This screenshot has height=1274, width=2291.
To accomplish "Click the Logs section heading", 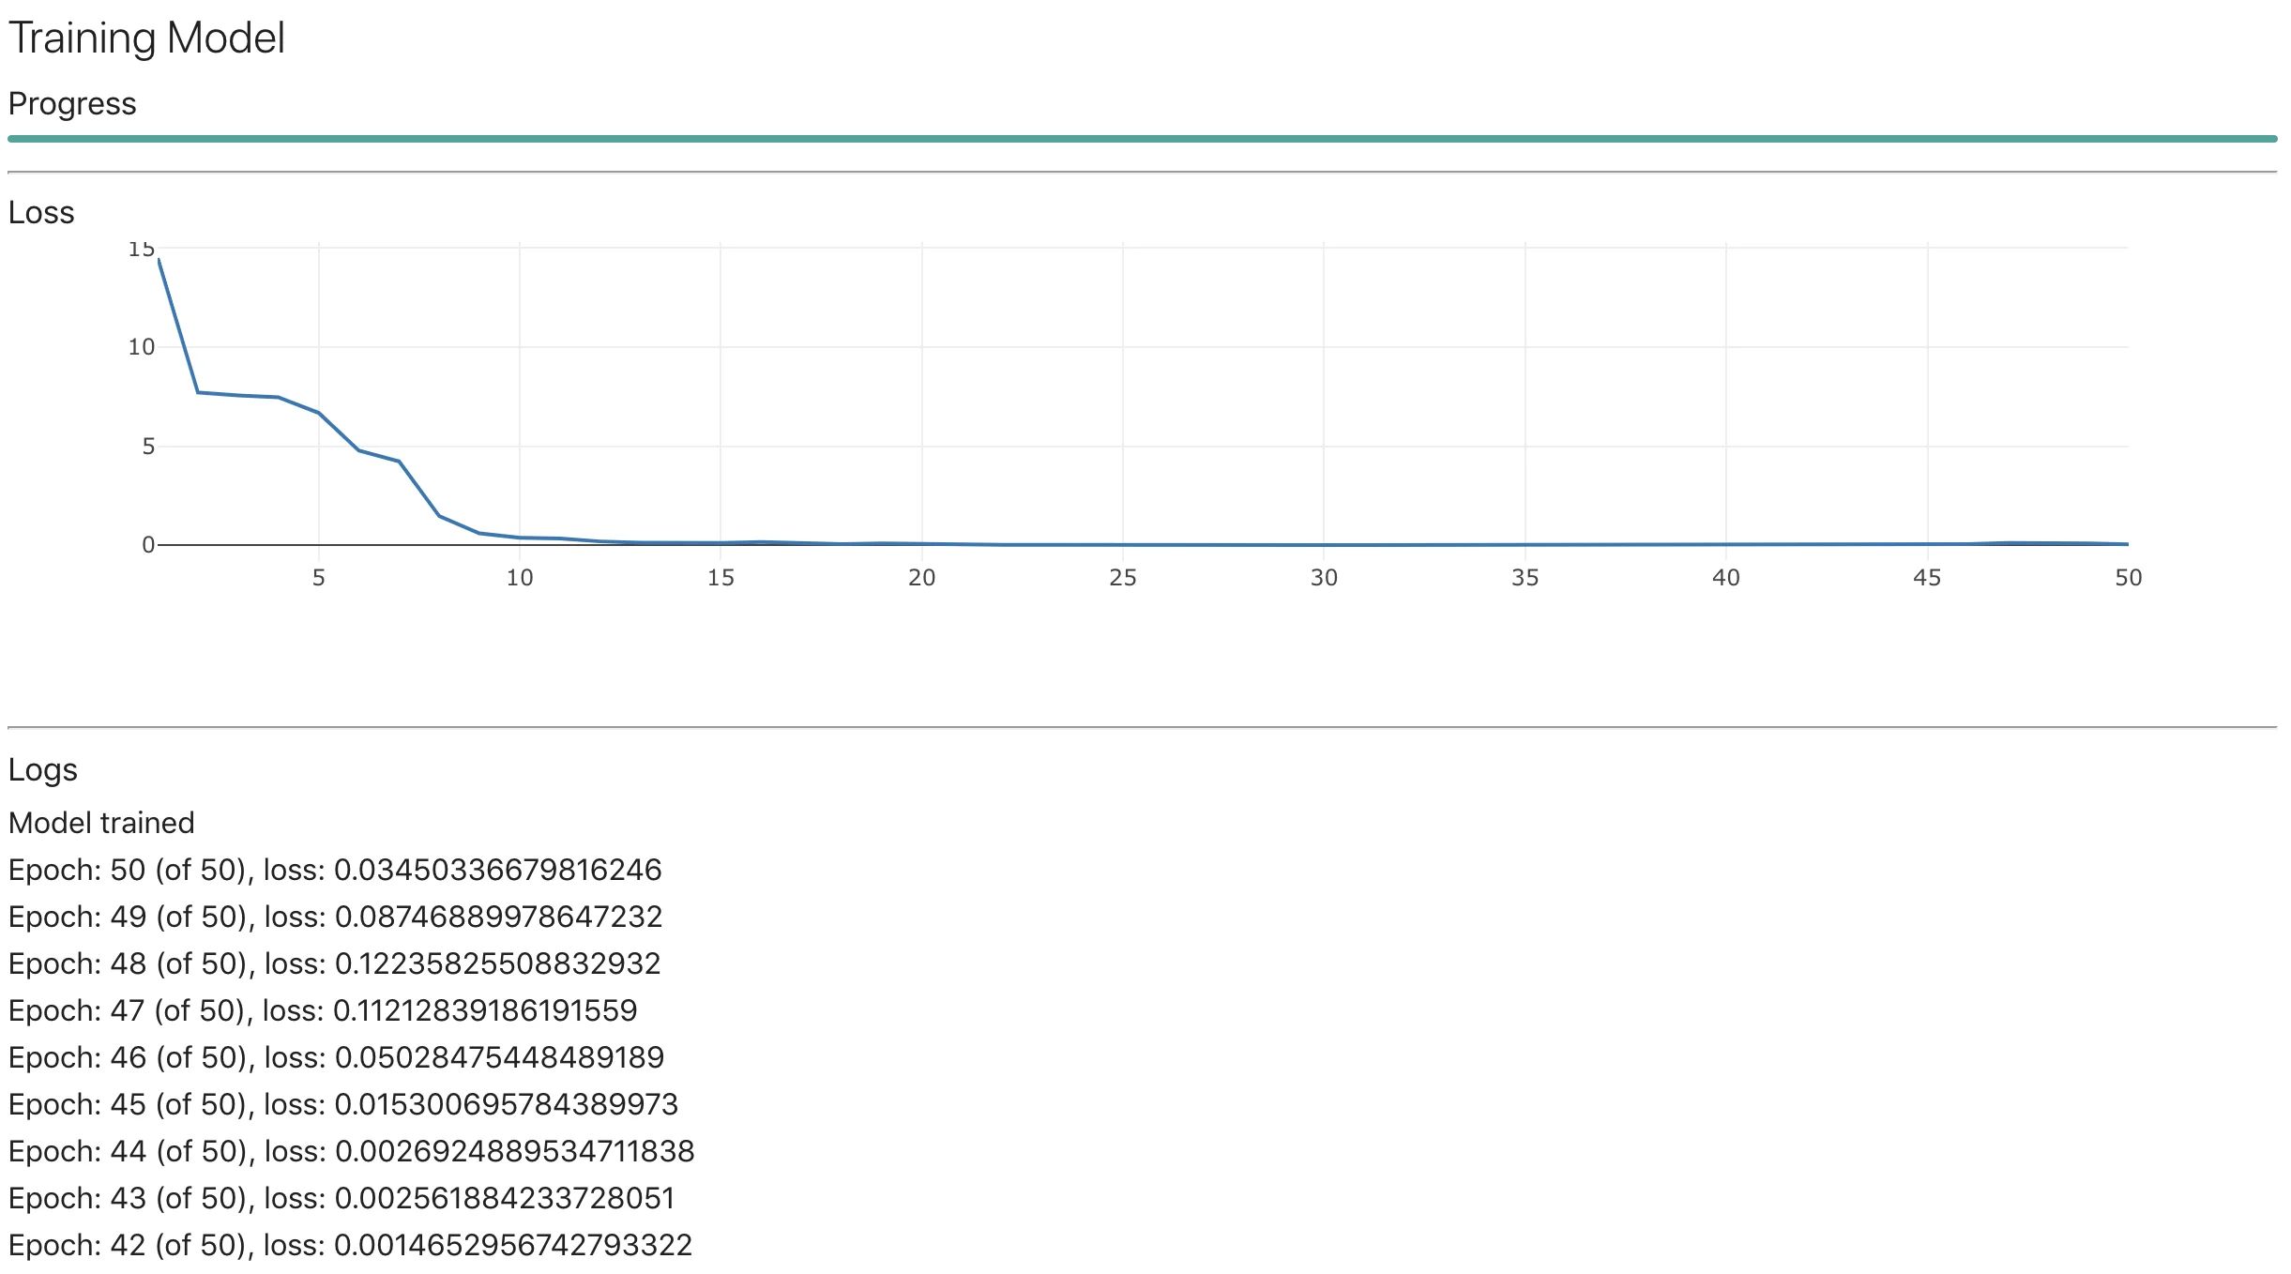I will click(x=43, y=769).
